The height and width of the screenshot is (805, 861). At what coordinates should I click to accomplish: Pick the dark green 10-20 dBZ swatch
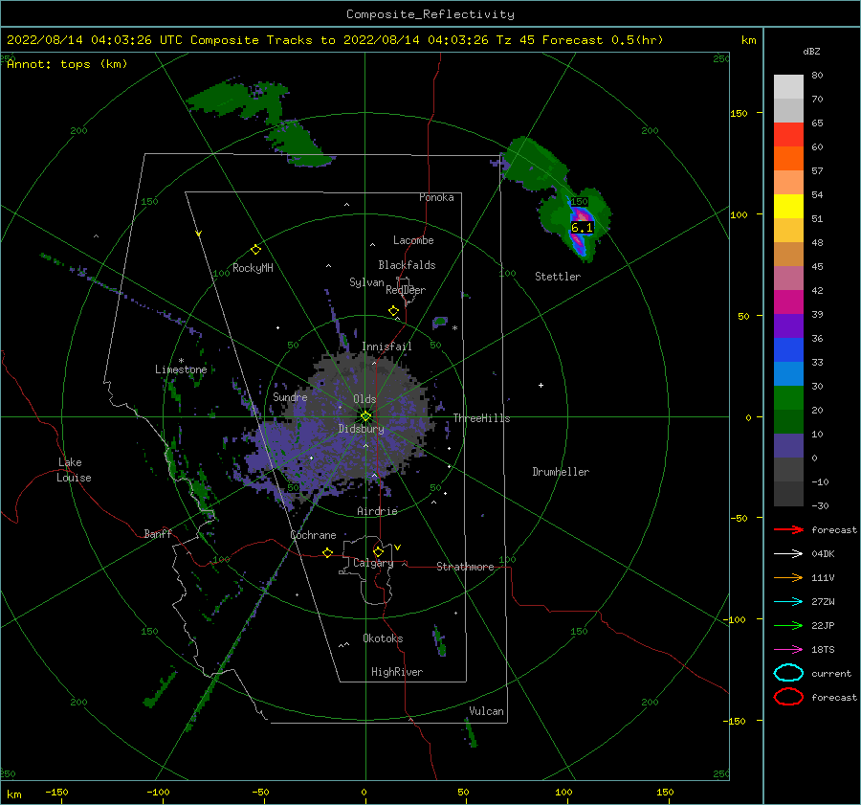click(788, 422)
